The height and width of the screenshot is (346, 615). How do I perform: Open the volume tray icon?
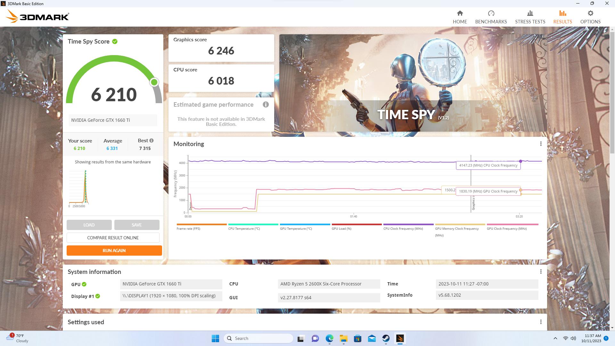pos(573,338)
